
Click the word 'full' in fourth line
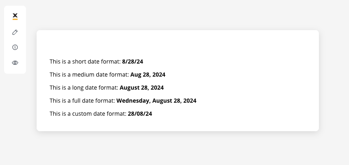[75, 101]
